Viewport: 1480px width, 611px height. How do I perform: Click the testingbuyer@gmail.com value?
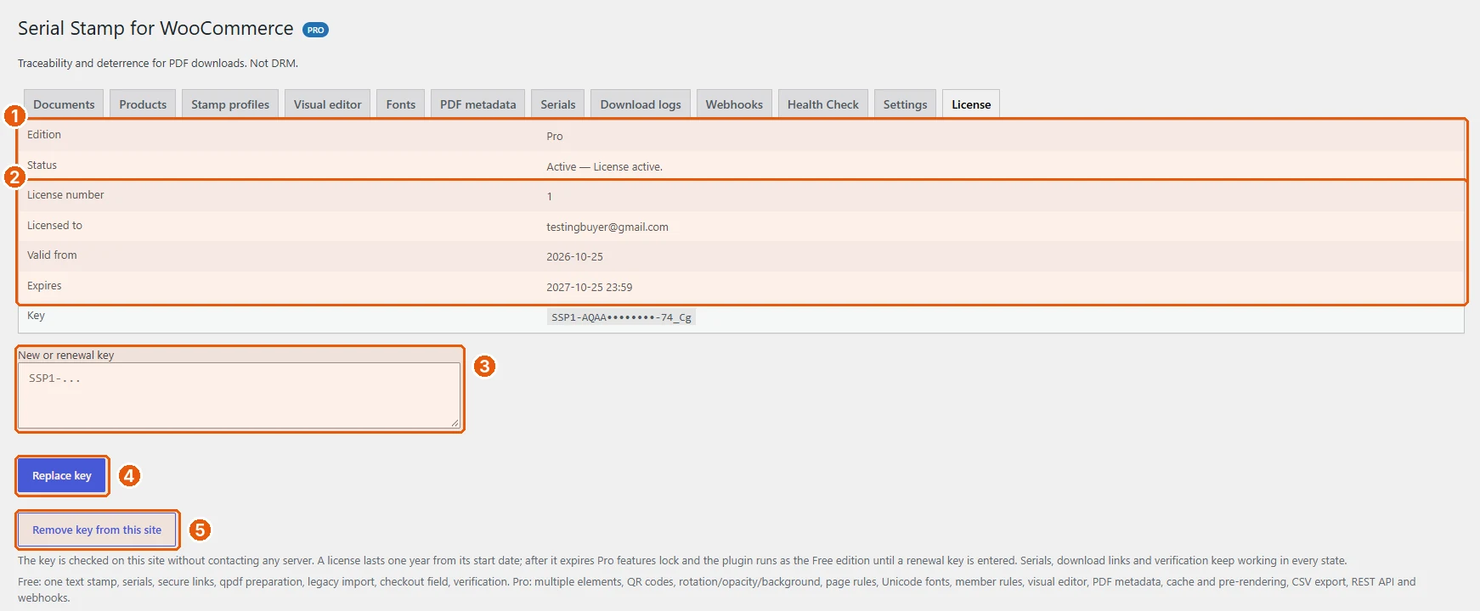pos(607,227)
